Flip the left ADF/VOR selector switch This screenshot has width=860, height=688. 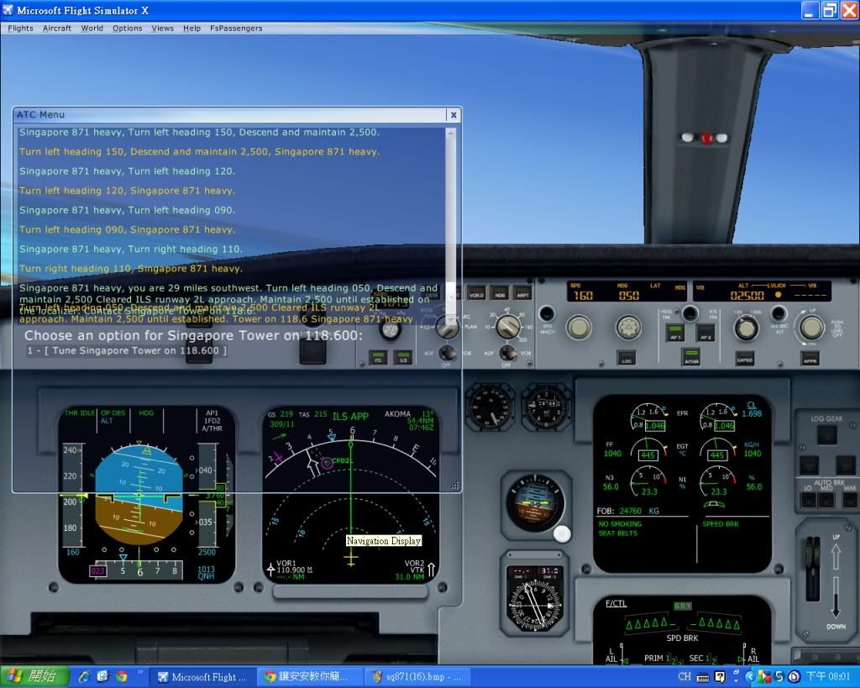[x=448, y=352]
